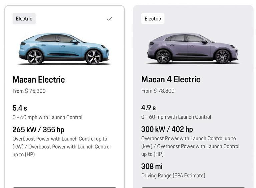Click the 308 mi range value
The height and width of the screenshot is (188, 256).
click(x=152, y=166)
